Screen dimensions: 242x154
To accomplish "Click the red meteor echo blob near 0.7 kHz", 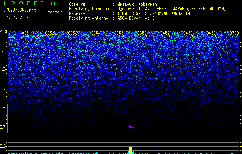I will [130, 127].
